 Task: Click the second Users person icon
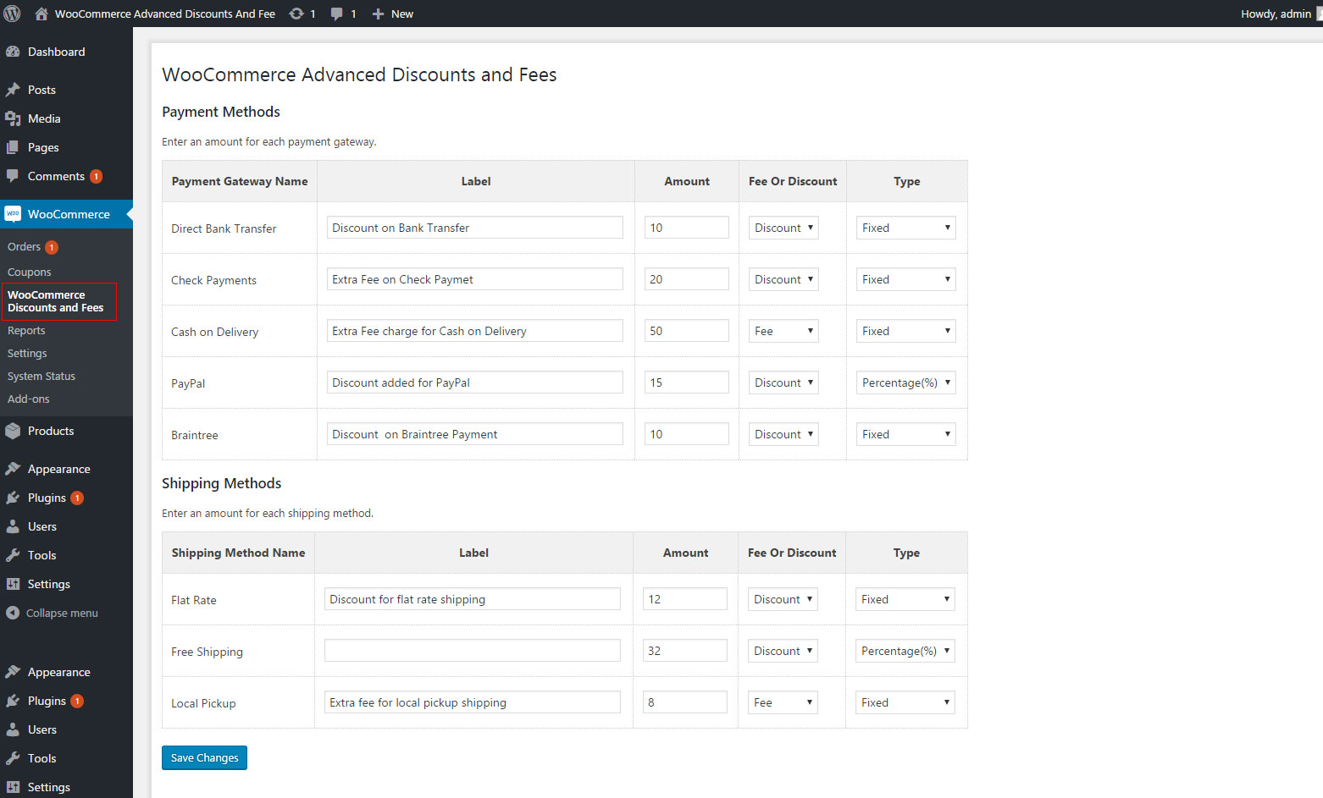tap(13, 729)
